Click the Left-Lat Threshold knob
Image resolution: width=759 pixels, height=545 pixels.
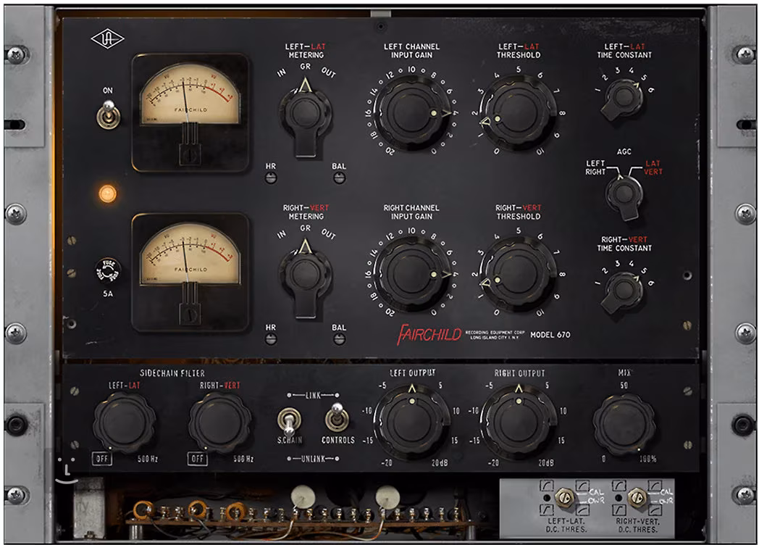point(517,113)
